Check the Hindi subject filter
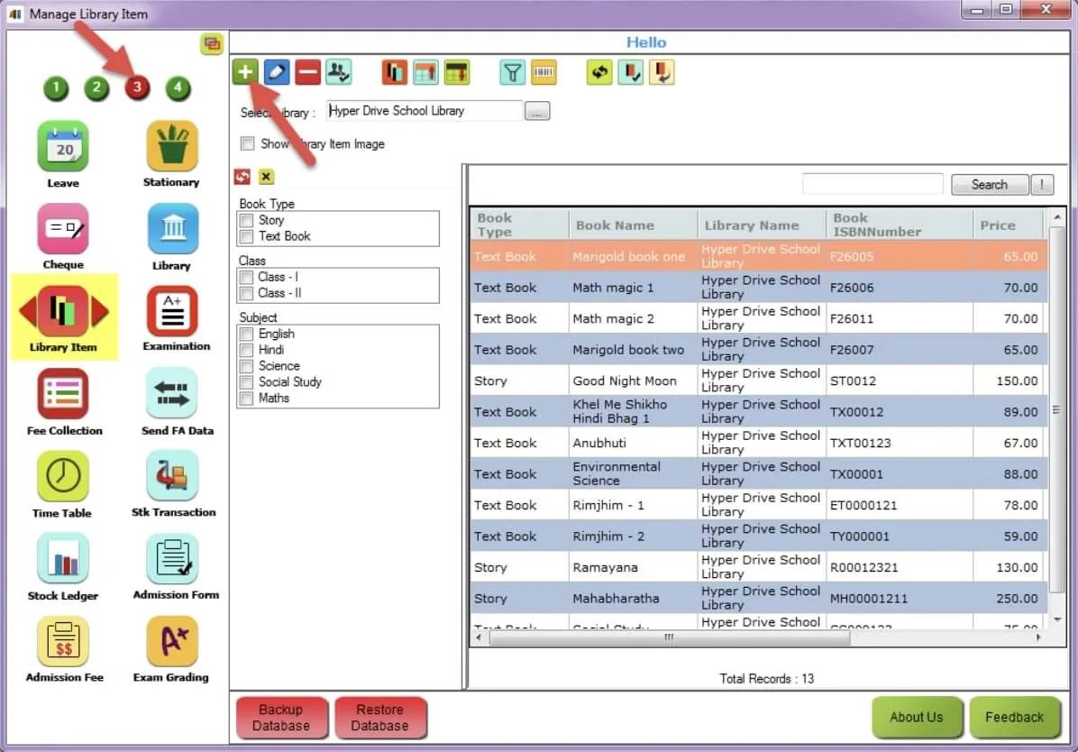 pos(246,350)
